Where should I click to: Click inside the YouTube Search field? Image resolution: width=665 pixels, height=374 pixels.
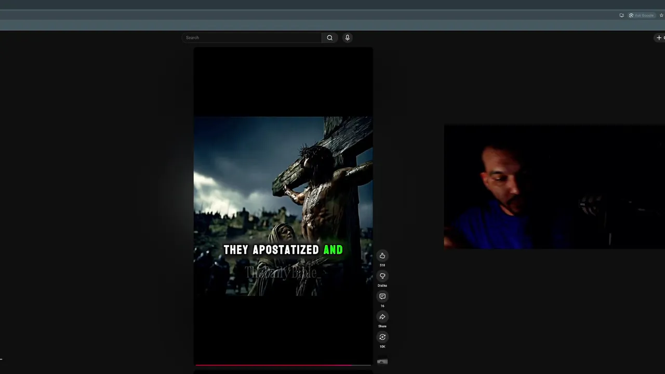tap(252, 37)
